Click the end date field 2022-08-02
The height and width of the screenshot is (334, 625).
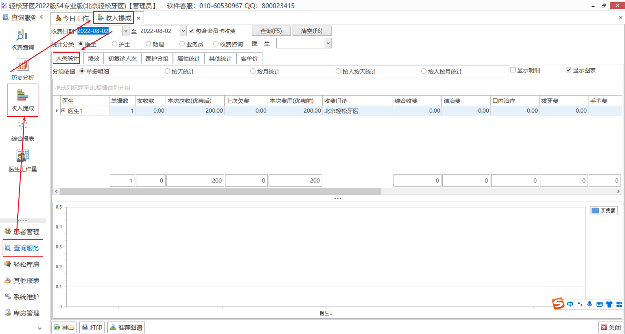(160, 31)
